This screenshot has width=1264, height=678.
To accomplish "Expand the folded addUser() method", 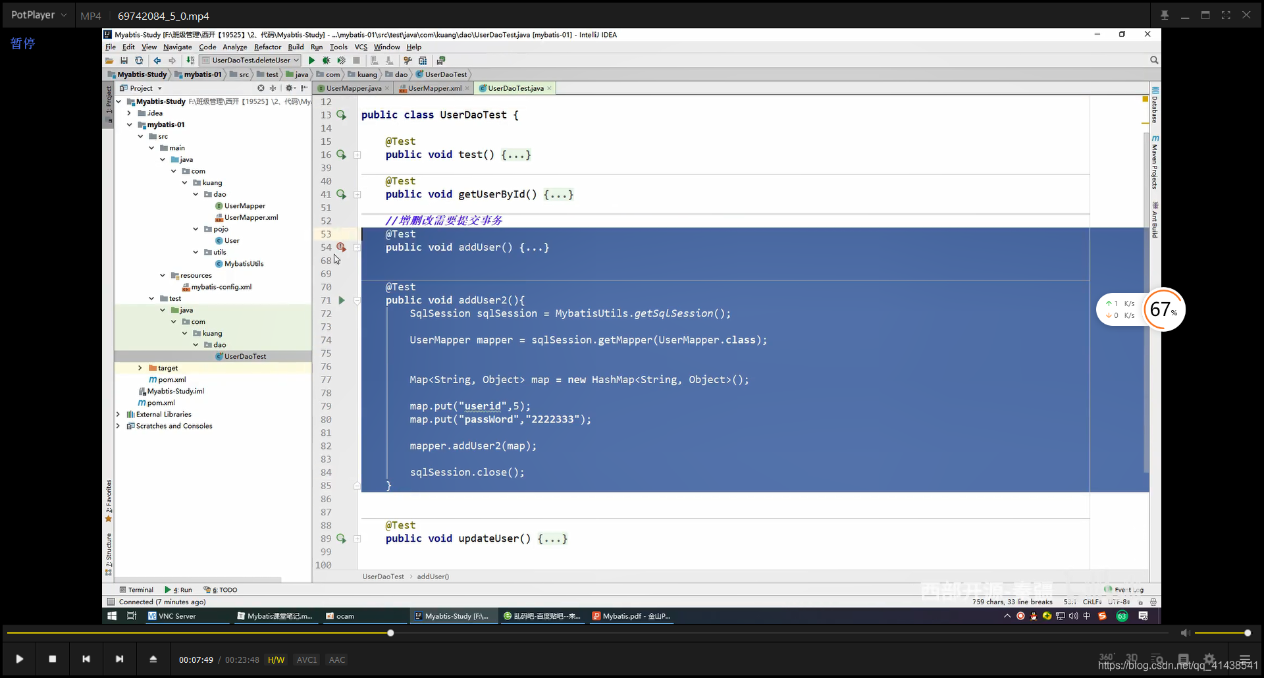I will [x=357, y=248].
